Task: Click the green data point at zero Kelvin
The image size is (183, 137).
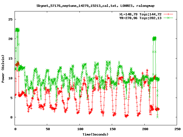Action: (x=157, y=117)
